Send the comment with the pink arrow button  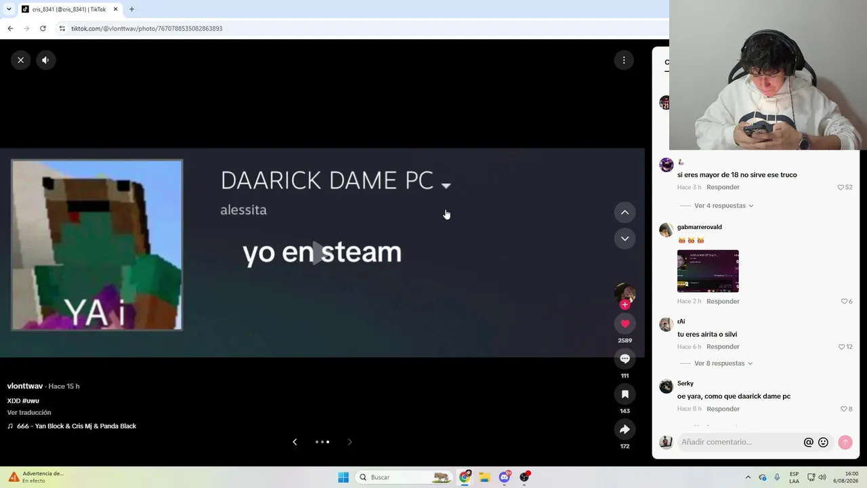(x=845, y=442)
